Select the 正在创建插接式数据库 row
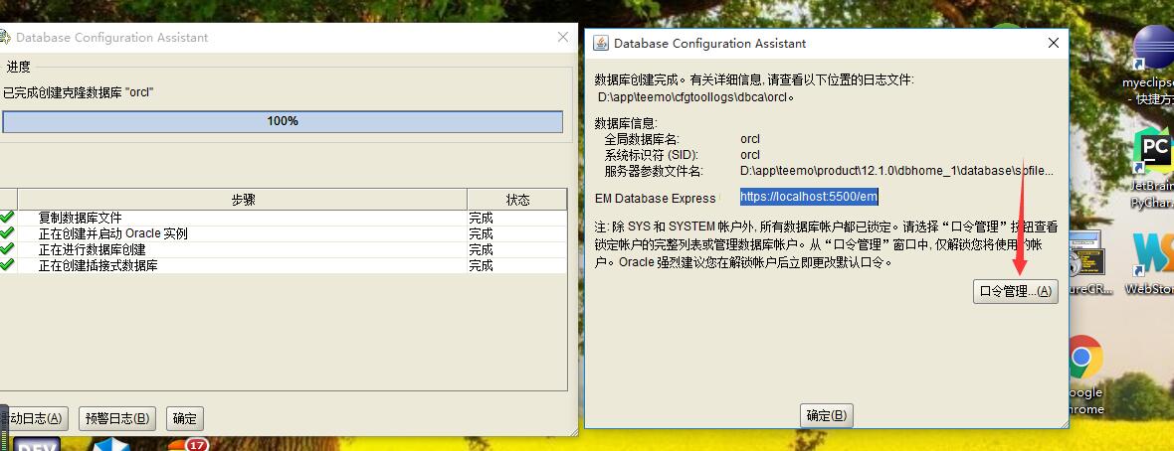 tap(283, 265)
